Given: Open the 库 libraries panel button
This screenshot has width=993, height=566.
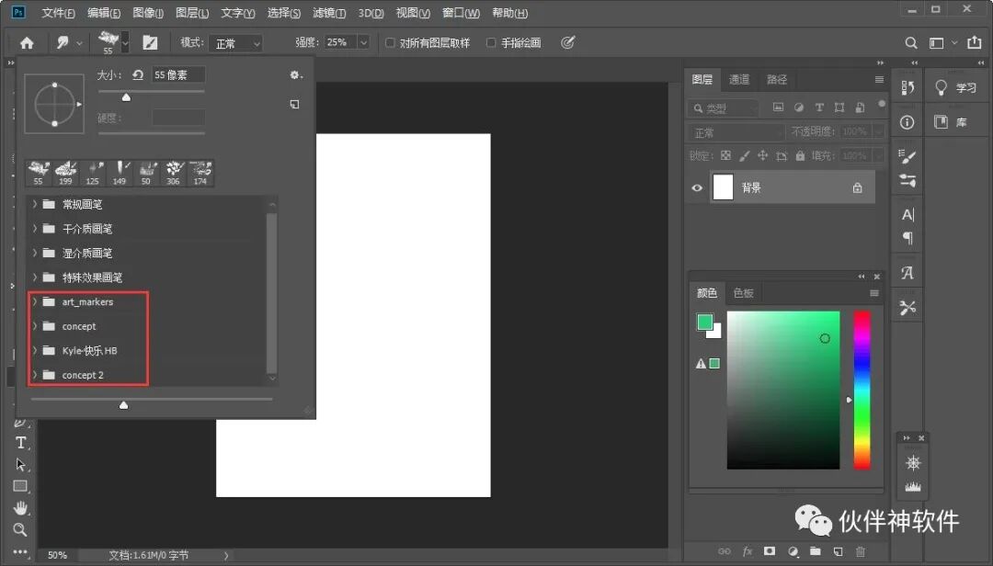Looking at the screenshot, I should [x=951, y=122].
